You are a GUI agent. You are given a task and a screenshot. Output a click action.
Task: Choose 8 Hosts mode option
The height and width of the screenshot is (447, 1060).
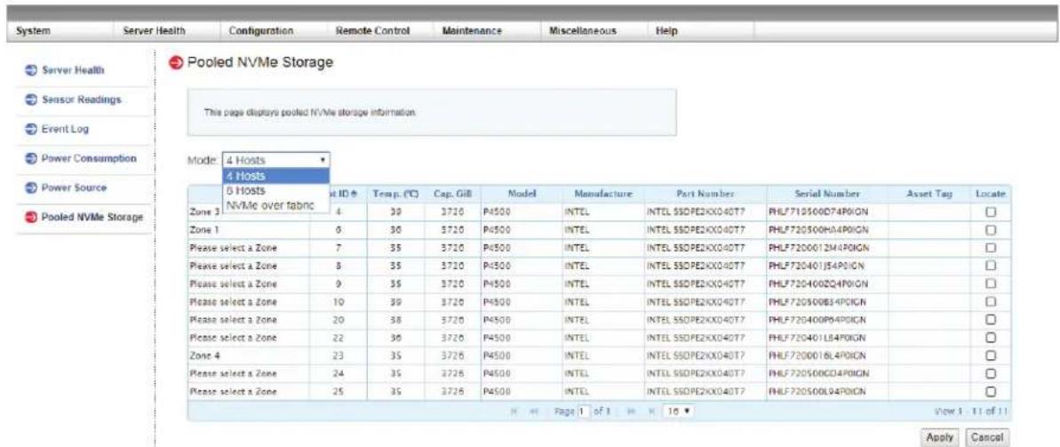[275, 191]
